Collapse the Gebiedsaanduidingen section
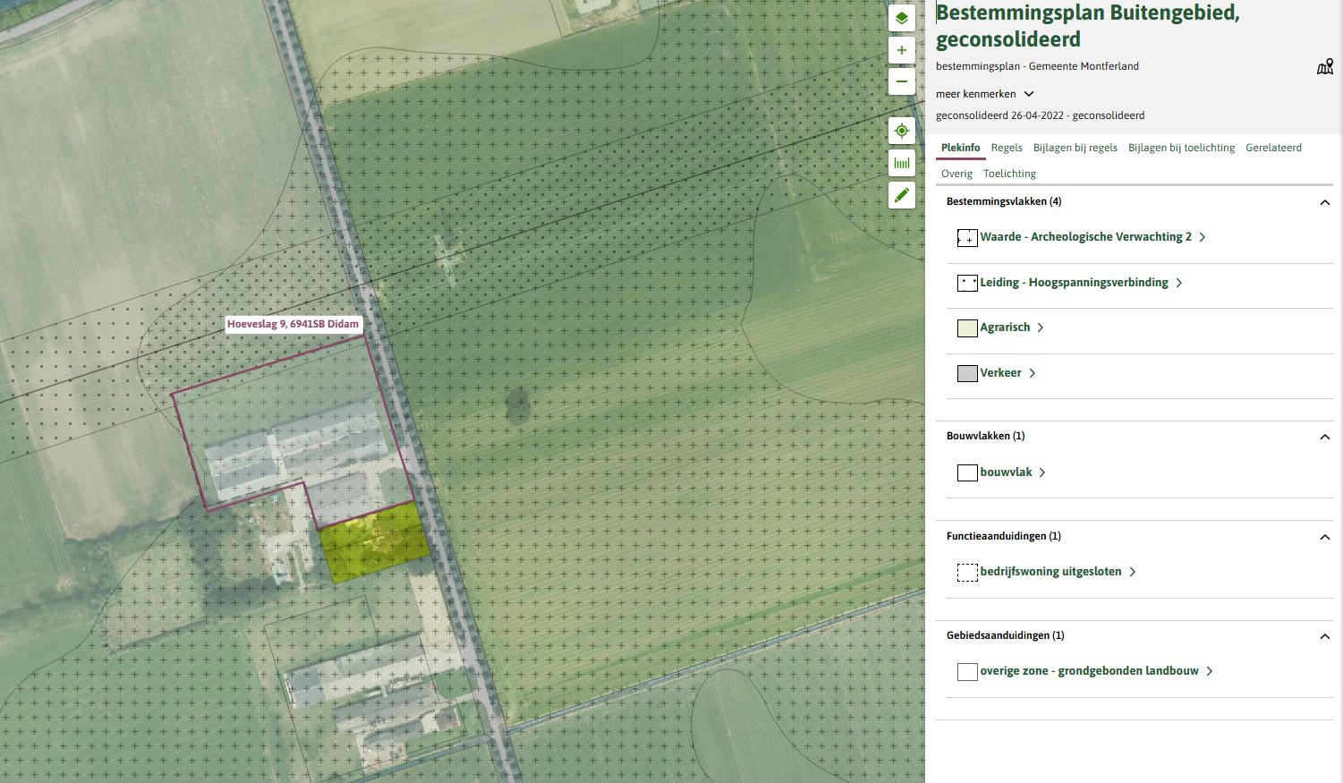This screenshot has width=1343, height=783. [1324, 636]
